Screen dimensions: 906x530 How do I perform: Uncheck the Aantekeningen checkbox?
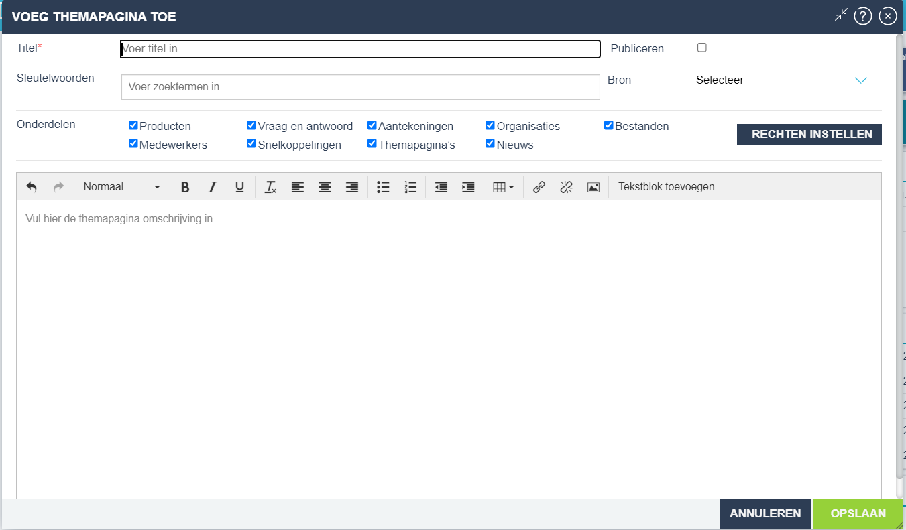tap(372, 125)
